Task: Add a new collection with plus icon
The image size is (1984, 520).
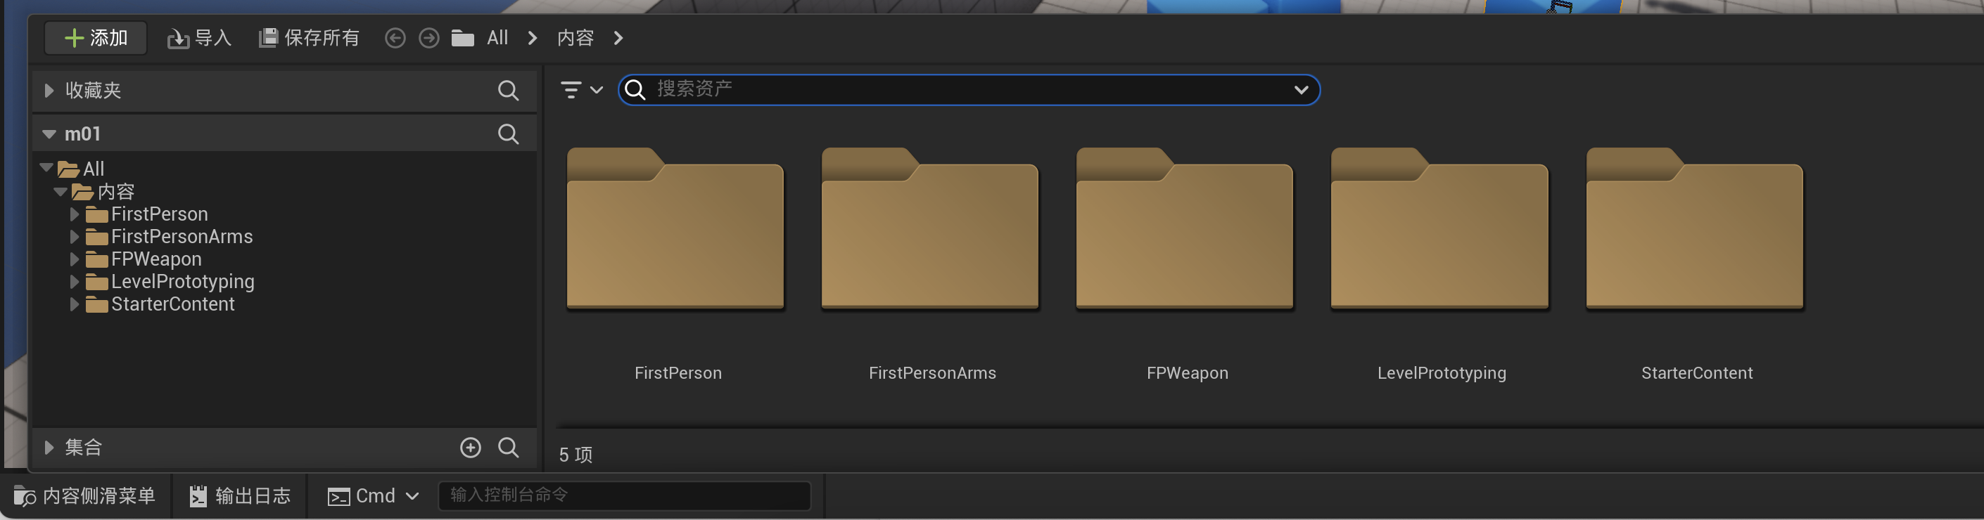Action: tap(470, 448)
